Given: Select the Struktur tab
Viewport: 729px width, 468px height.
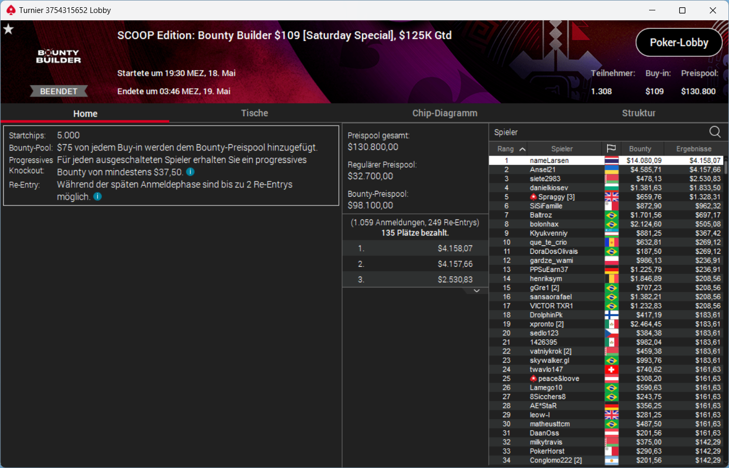Looking at the screenshot, I should click(639, 113).
